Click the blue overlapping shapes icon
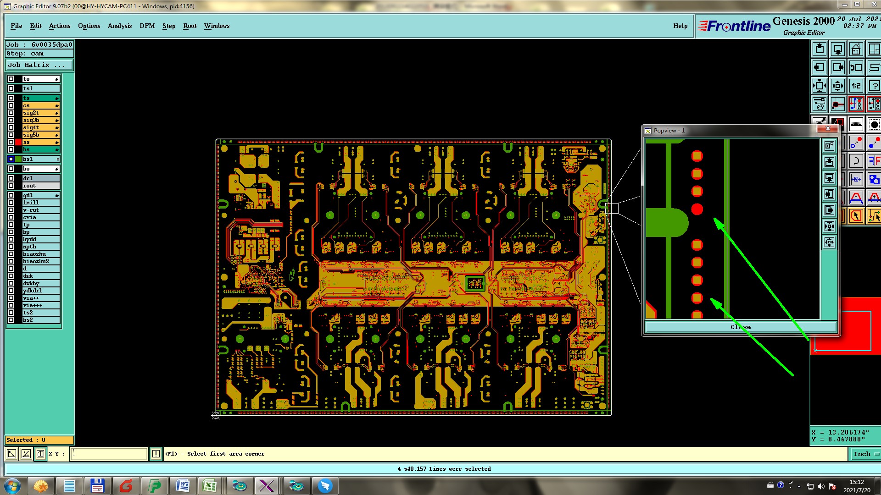Screen dimensions: 881x495 pos(874,179)
